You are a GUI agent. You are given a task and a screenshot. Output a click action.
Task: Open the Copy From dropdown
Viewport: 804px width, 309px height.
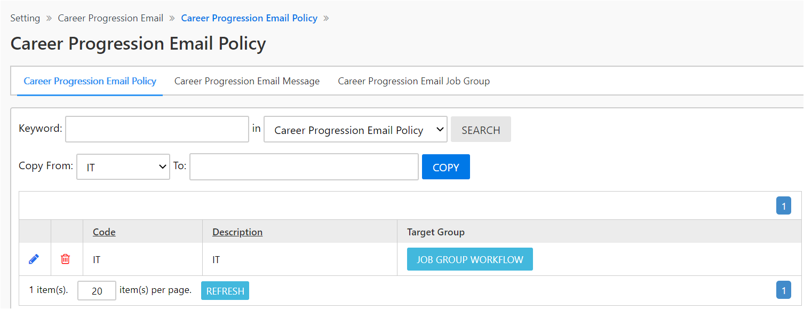click(x=123, y=167)
